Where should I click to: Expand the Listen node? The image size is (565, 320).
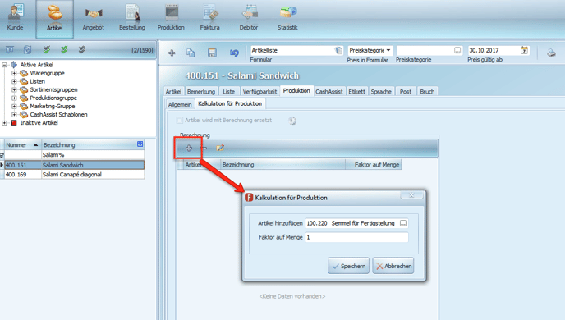[x=14, y=81]
